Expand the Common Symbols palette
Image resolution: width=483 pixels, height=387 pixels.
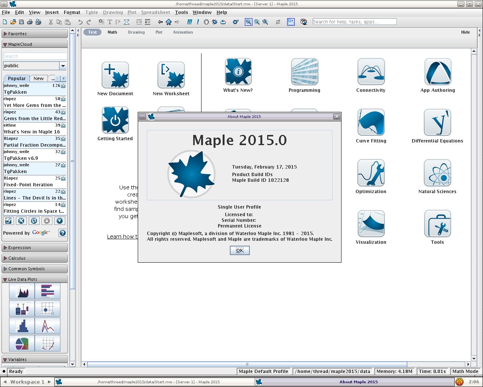coord(35,269)
